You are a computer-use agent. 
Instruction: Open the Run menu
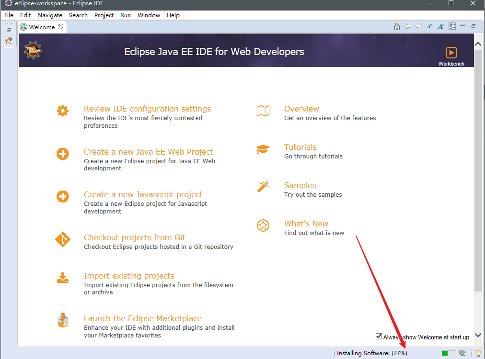pyautogui.click(x=126, y=15)
